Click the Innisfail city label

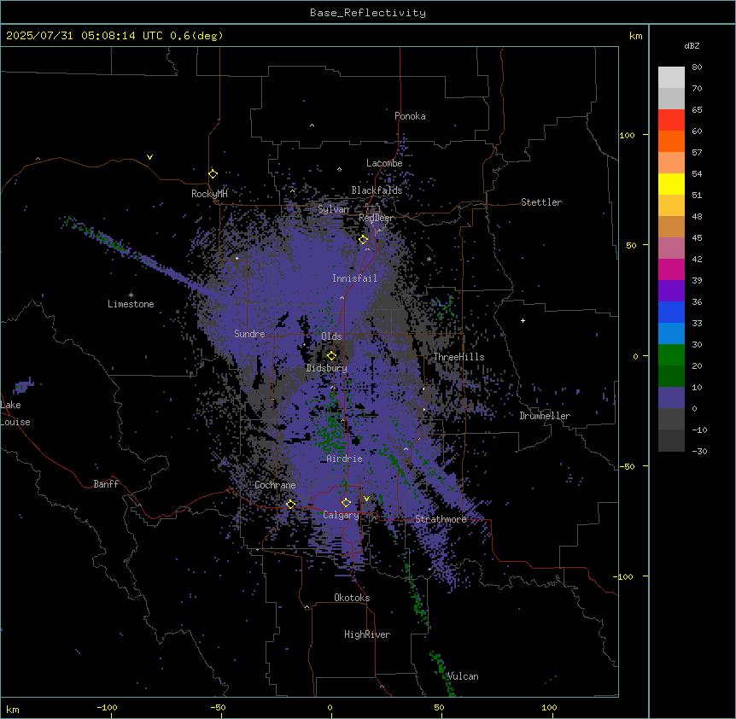354,278
